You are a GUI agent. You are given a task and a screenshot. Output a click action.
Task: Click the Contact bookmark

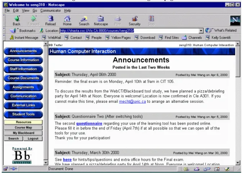pos(73,38)
